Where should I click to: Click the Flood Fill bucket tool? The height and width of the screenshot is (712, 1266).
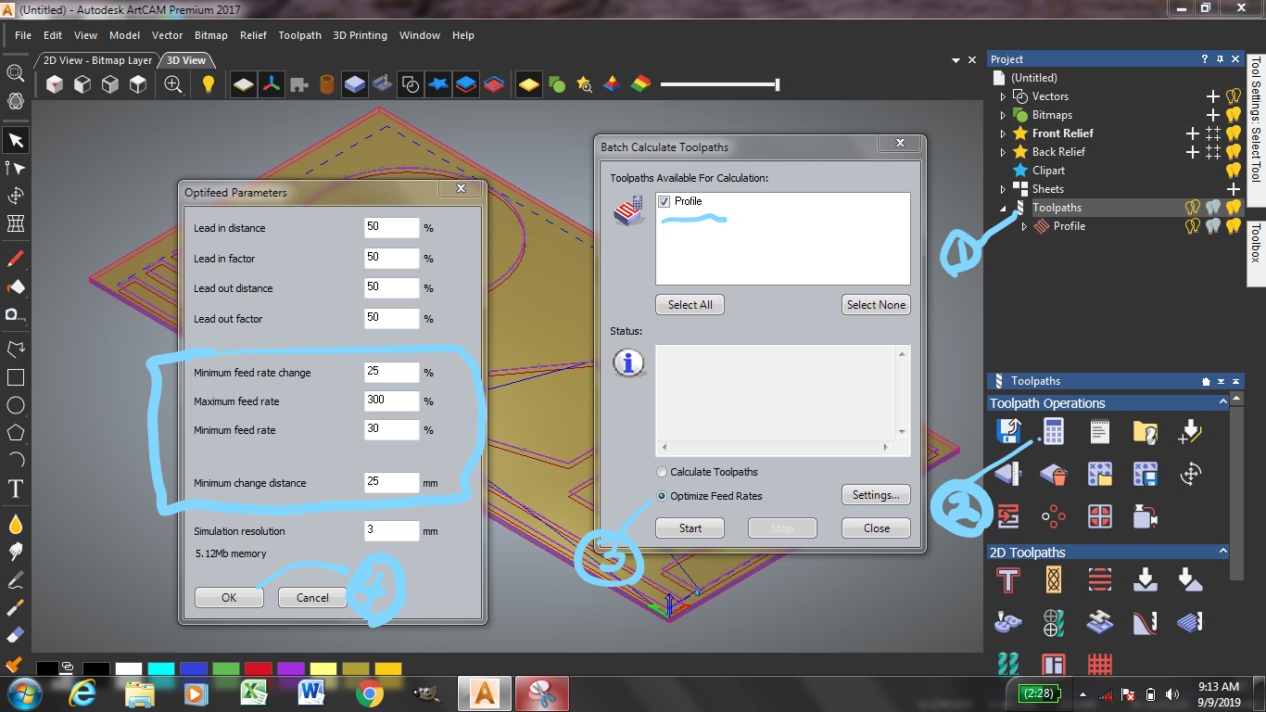pyautogui.click(x=16, y=286)
